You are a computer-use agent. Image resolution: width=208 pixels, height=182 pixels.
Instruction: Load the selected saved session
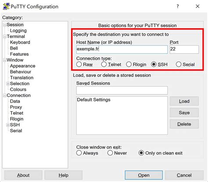pos(184,101)
